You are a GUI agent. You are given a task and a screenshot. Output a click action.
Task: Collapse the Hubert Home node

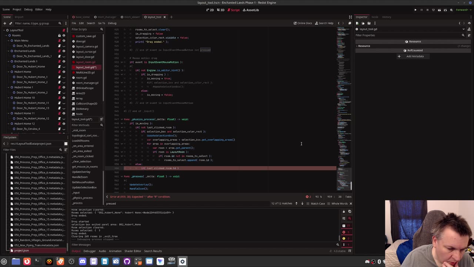pyautogui.click(x=9, y=72)
